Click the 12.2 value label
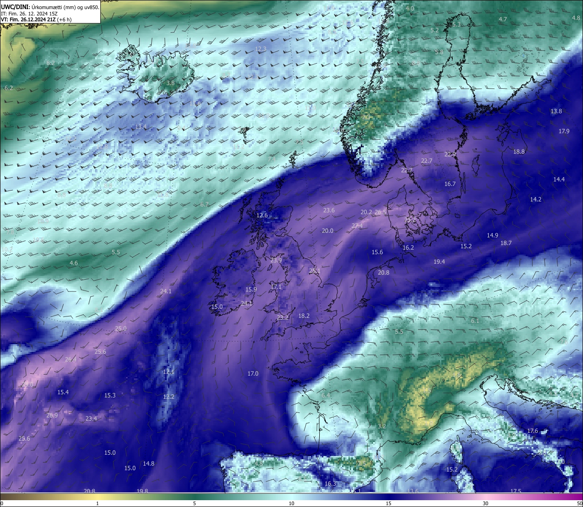 point(169,397)
